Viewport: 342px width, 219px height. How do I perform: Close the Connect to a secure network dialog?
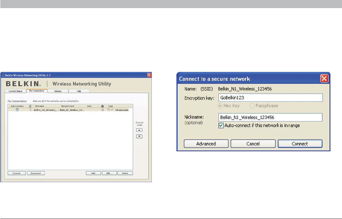point(324,78)
